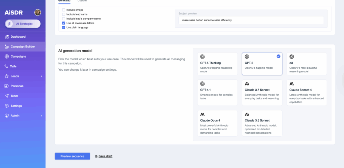344x168 pixels.
Task: Open Settings gear icon
Action: 7,106
